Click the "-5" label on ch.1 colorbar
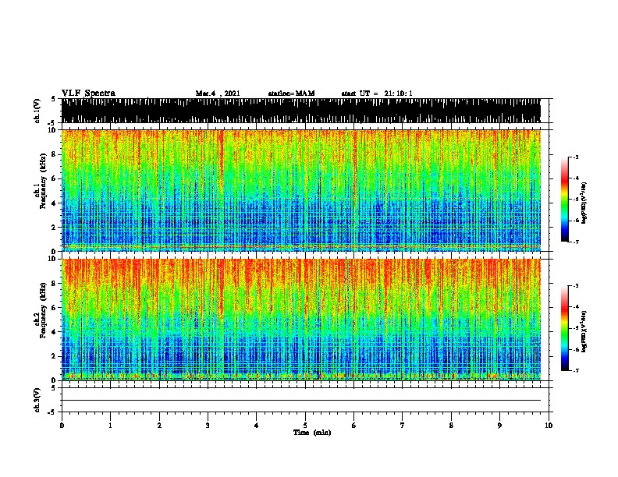618x477 pixels. [x=576, y=200]
